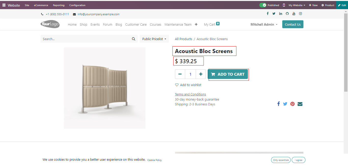Open the Terms and Conditions link
Screen dimensions: 348x165
point(190,94)
